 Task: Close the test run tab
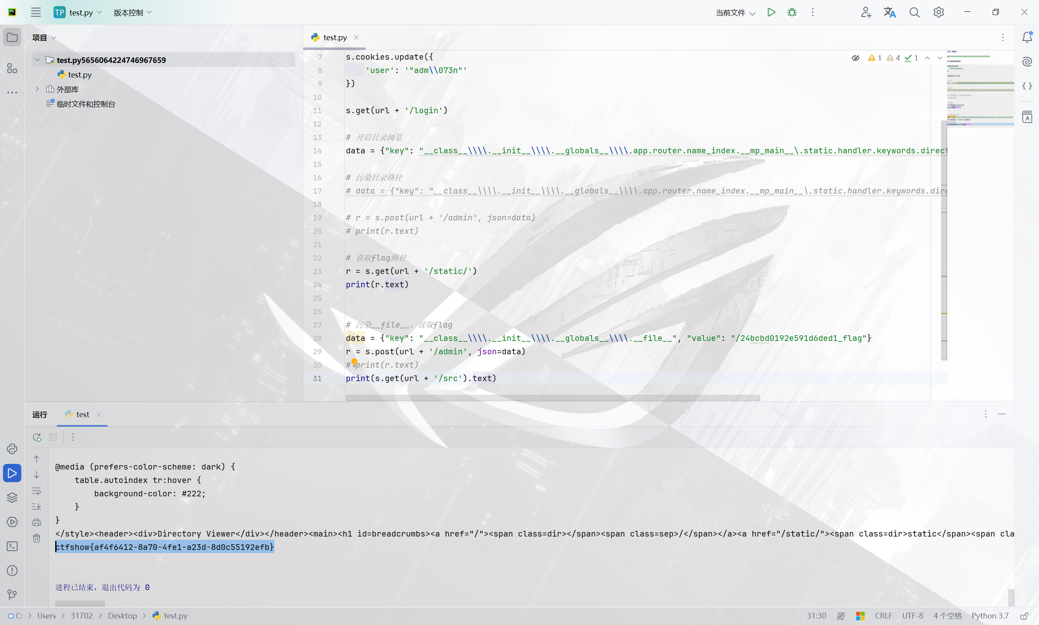pyautogui.click(x=99, y=414)
